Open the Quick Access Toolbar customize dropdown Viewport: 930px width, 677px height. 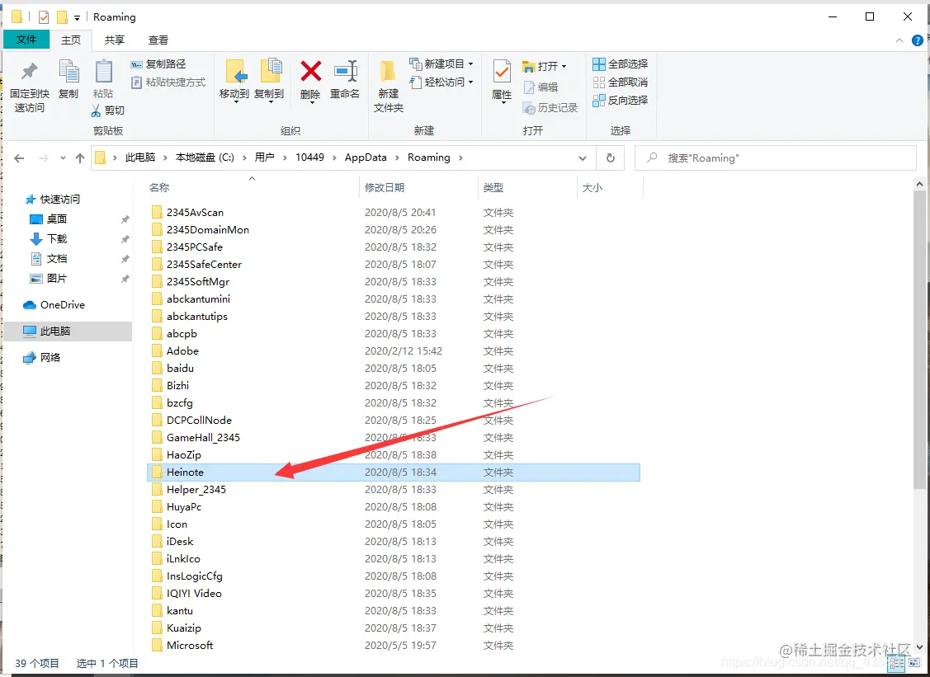[x=77, y=18]
